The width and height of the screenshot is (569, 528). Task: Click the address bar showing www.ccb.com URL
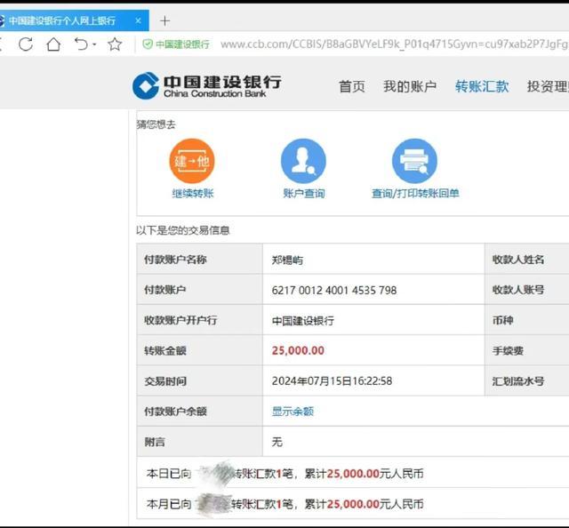tap(391, 44)
